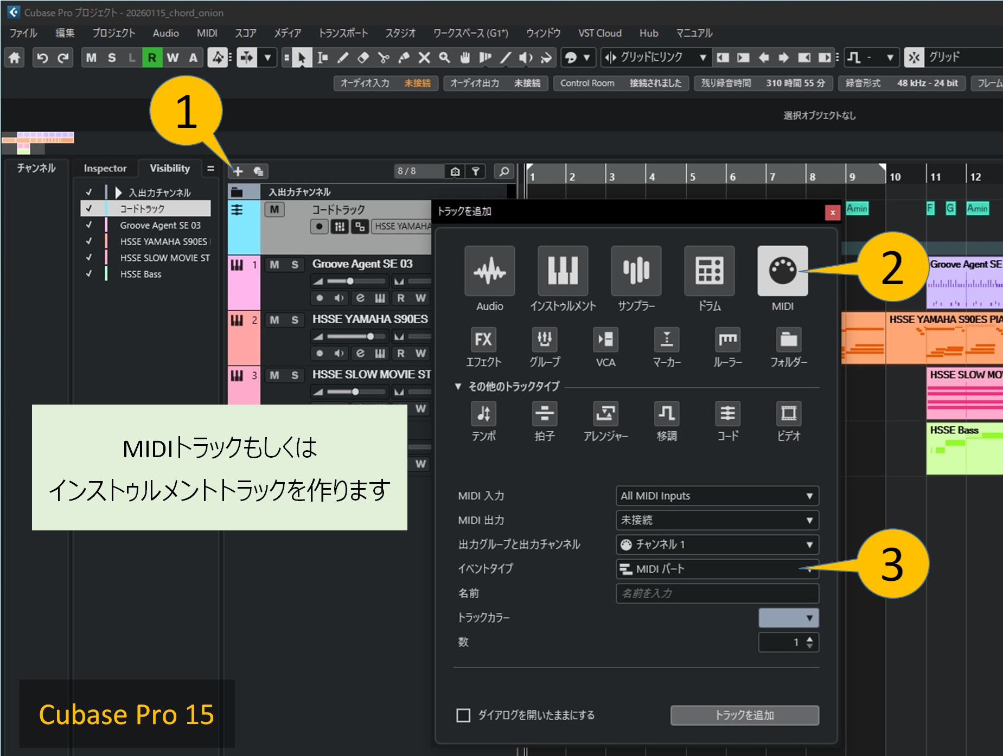Select the ドラム track type icon
The height and width of the screenshot is (756, 1003).
pyautogui.click(x=709, y=271)
